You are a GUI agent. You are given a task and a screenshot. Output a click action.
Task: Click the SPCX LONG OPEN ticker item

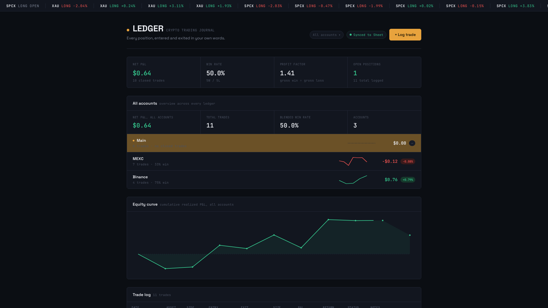pos(23,6)
